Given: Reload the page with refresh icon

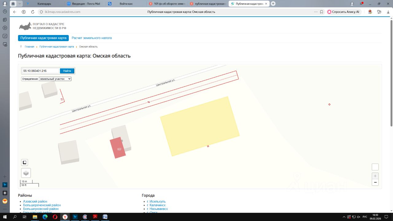Looking at the screenshot, I should [x=33, y=12].
